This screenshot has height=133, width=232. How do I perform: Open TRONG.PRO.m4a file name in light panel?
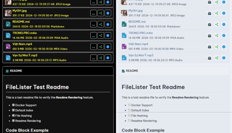141,33
